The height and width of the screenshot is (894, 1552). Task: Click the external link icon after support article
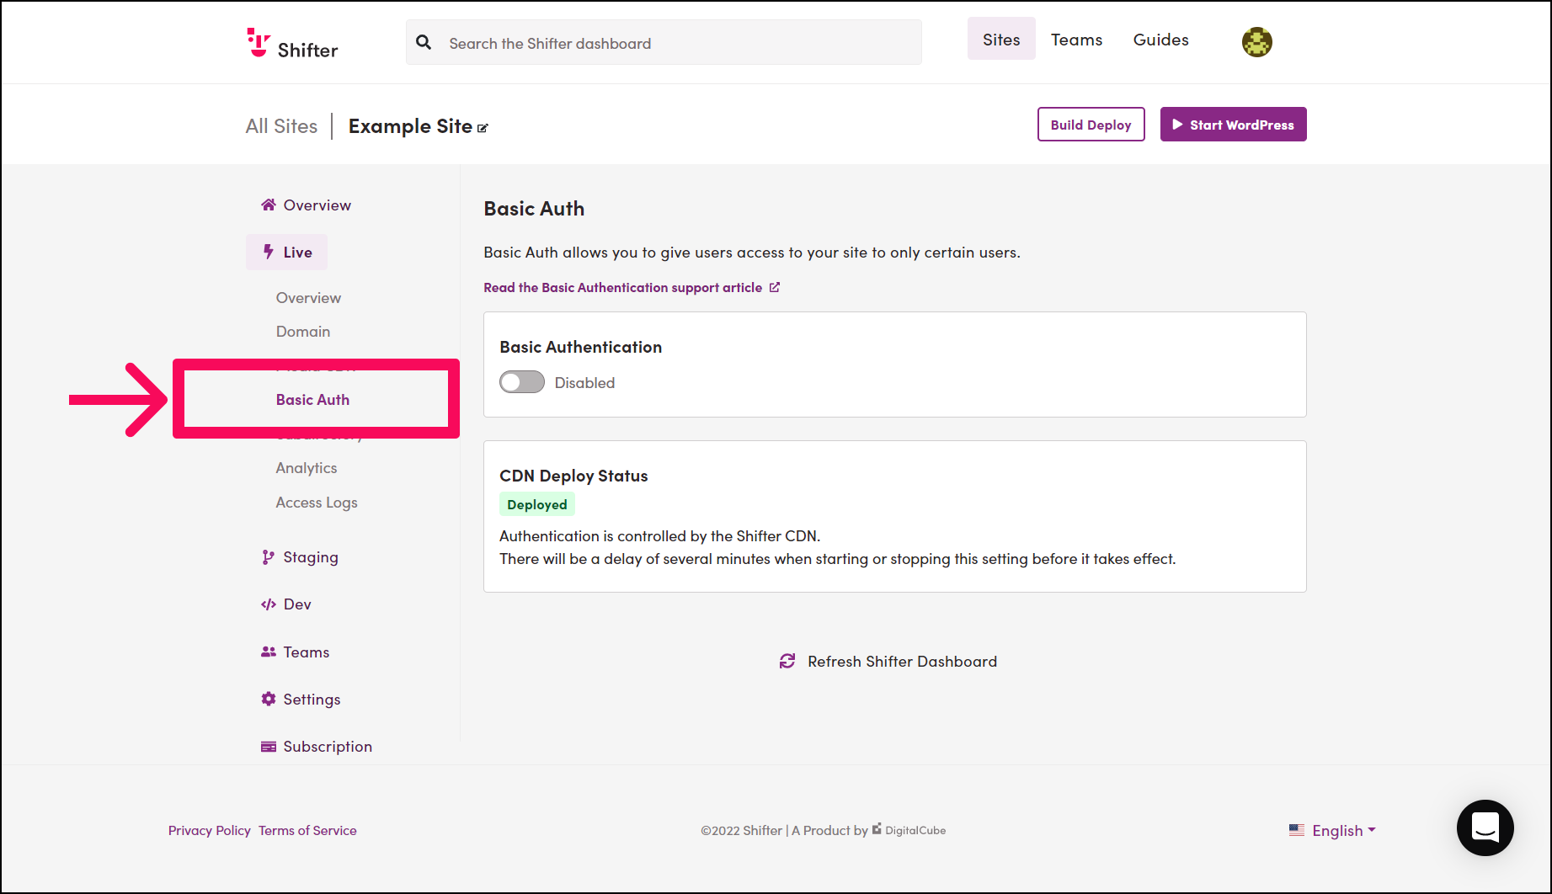[775, 287]
